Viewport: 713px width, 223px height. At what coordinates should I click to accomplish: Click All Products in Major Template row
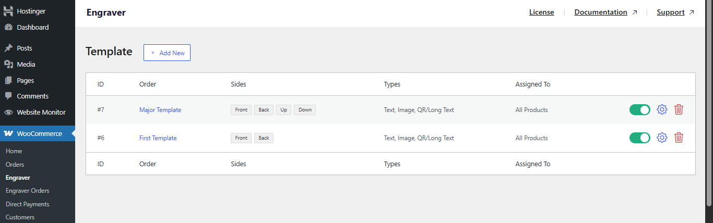tap(531, 110)
